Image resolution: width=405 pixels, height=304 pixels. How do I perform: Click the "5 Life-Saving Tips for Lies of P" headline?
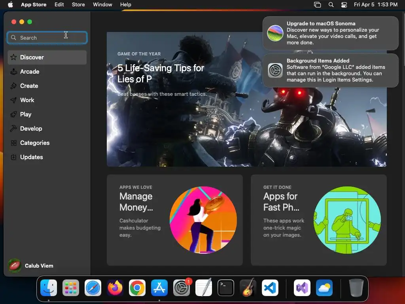click(x=161, y=73)
